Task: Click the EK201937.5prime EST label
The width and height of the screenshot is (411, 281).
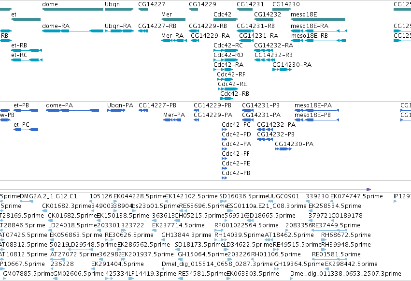Action: coord(147,254)
